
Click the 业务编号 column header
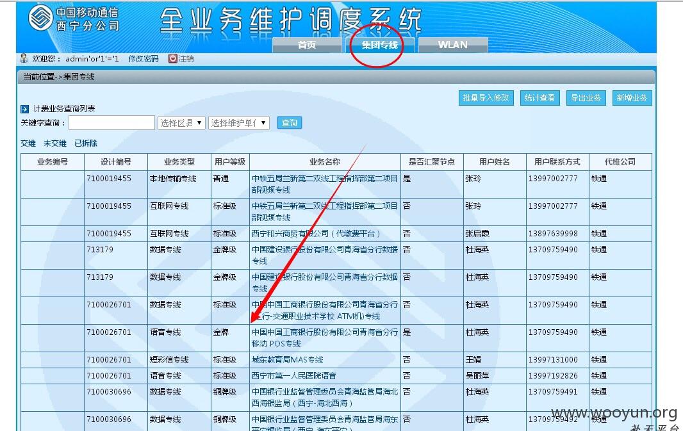tap(53, 162)
